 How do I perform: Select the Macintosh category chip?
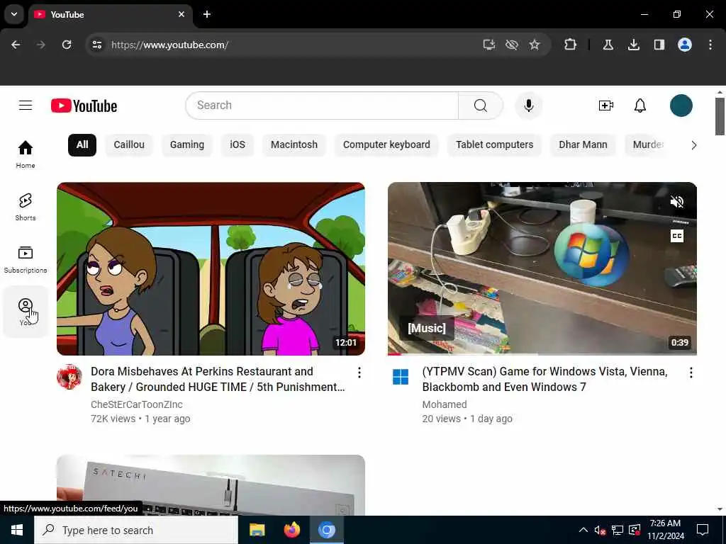pyautogui.click(x=294, y=144)
